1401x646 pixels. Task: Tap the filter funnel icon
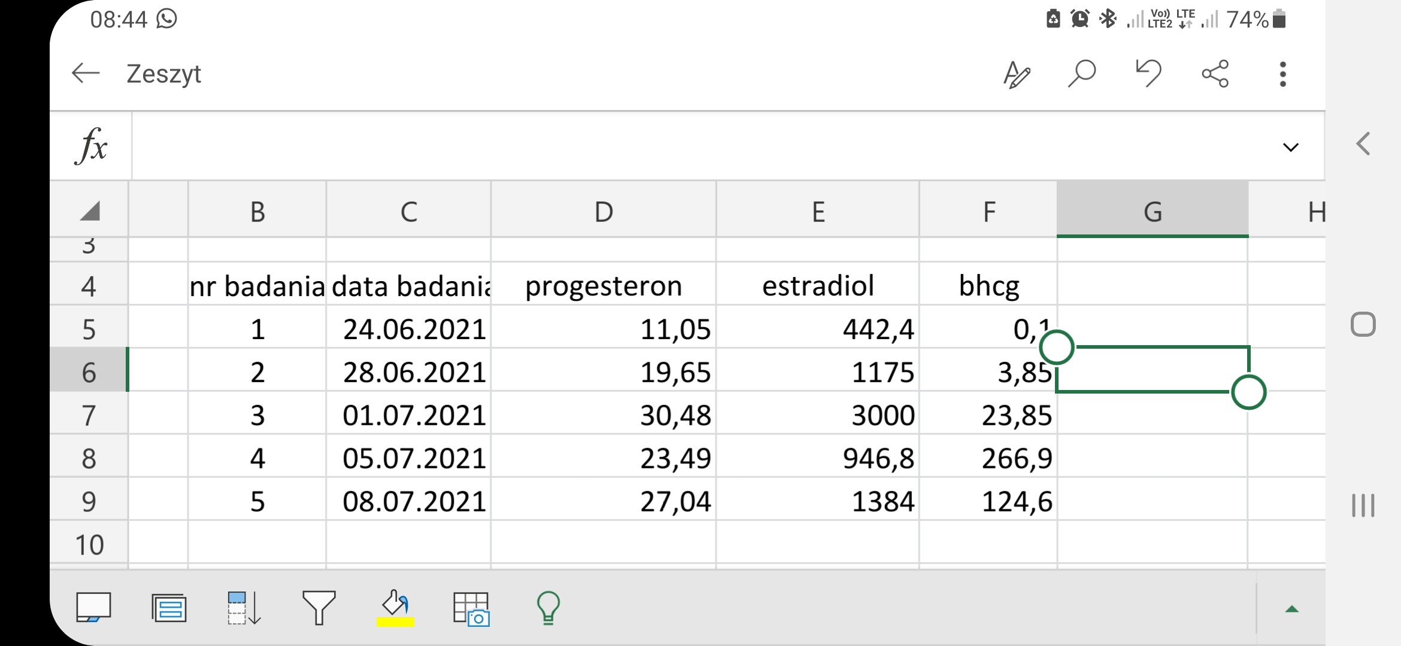[319, 608]
